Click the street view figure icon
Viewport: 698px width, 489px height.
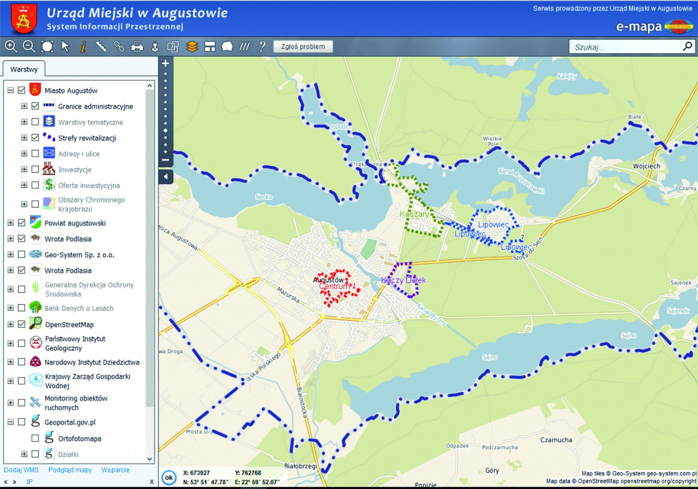click(x=155, y=46)
